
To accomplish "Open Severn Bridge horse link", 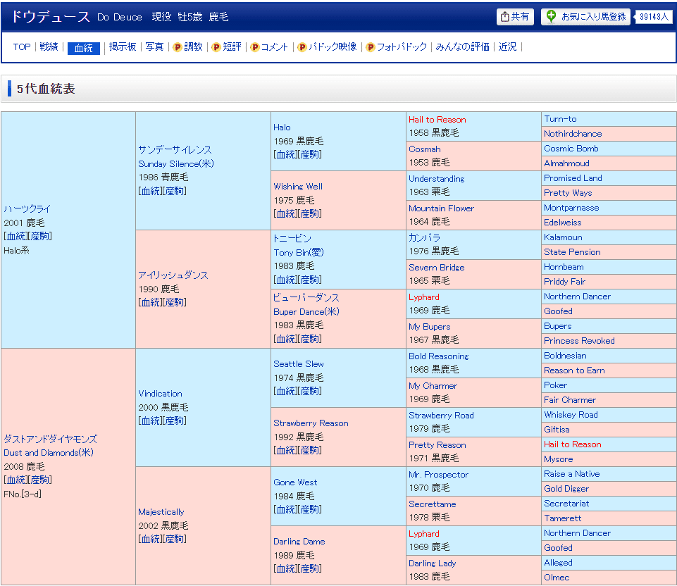I will (x=437, y=267).
